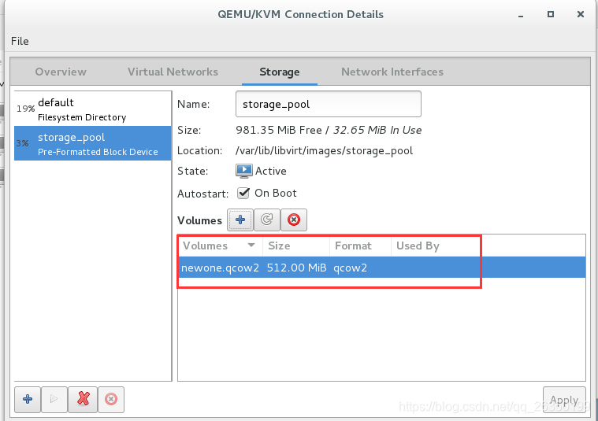Maximize the Connection Details window
The height and width of the screenshot is (421, 598).
pyautogui.click(x=550, y=14)
